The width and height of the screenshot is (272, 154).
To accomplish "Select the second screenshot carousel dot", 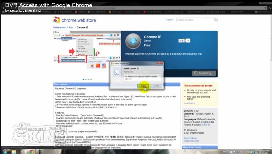I will 86,80.
